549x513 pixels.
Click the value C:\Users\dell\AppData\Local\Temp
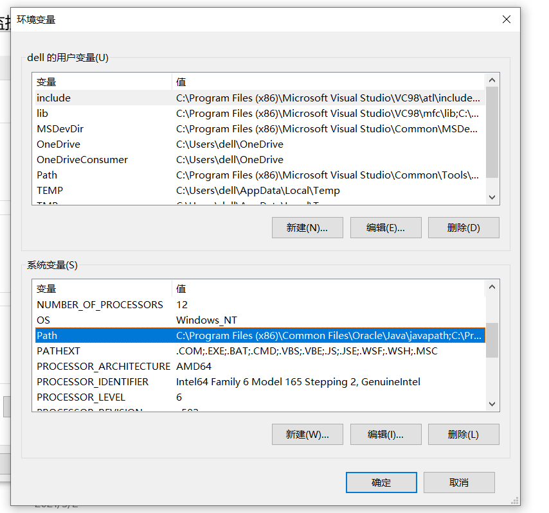[258, 190]
